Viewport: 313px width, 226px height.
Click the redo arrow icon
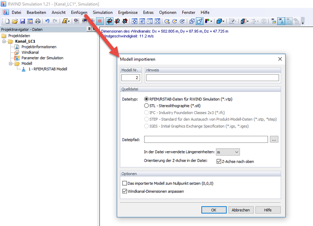tap(55, 21)
